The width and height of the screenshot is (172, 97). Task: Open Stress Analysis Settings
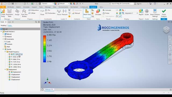[155, 13]
